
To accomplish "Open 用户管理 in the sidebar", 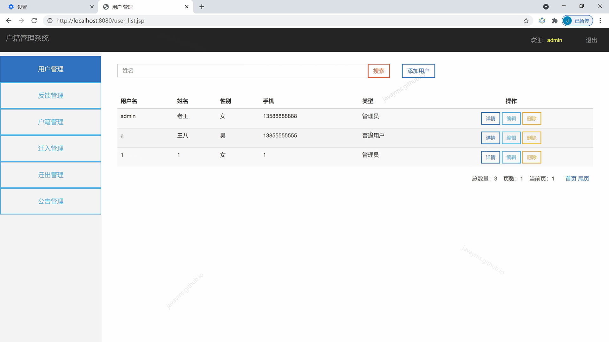I will tap(51, 69).
